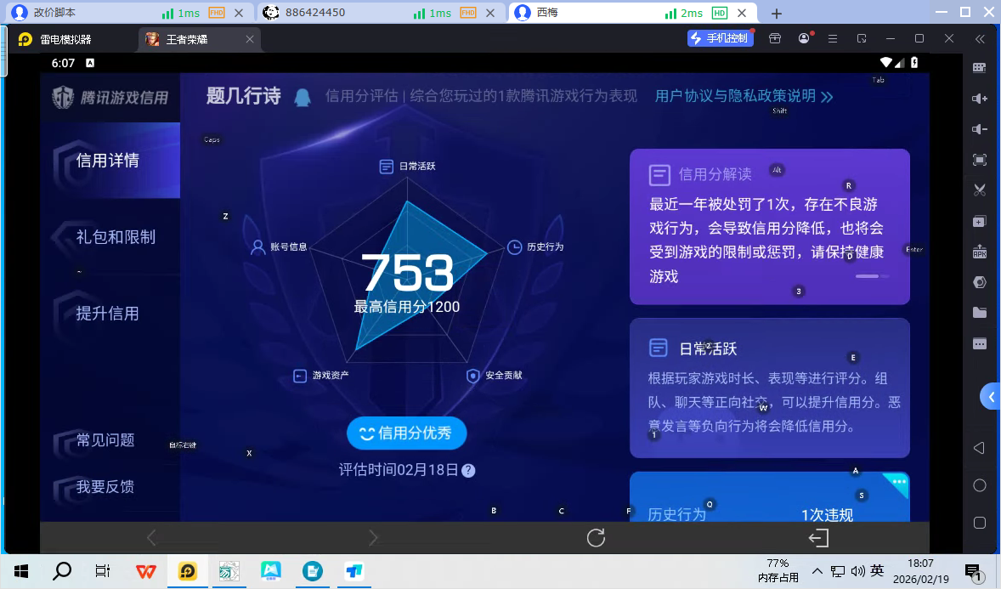Switch the 英 input method in system tray

[876, 570]
